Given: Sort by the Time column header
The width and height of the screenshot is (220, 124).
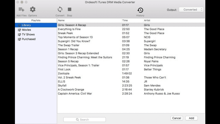Looking at the screenshot, I should (132, 20).
